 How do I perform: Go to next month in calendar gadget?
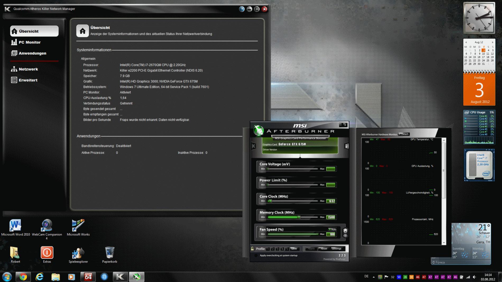[x=492, y=42]
